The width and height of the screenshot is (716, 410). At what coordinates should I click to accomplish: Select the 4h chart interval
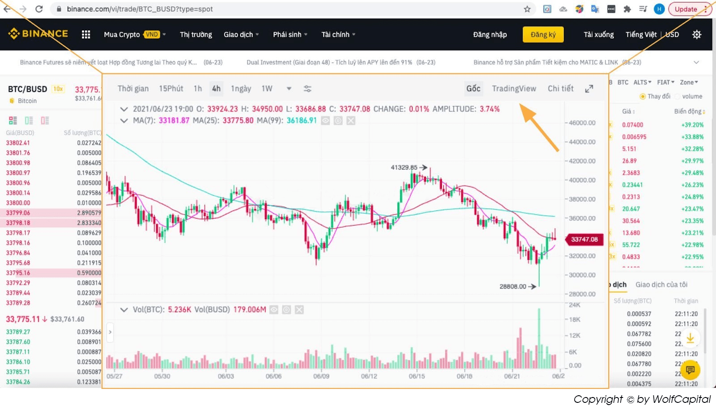click(x=216, y=89)
